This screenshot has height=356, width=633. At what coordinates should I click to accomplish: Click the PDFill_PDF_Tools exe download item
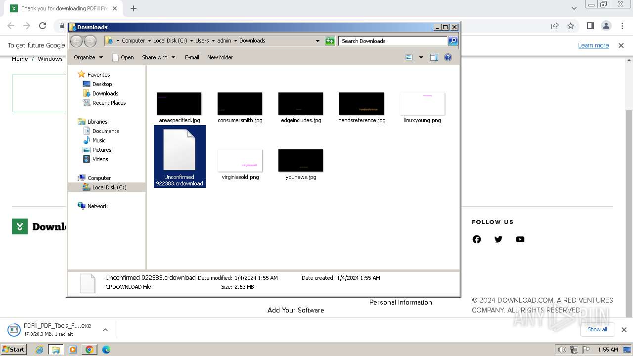click(52, 330)
